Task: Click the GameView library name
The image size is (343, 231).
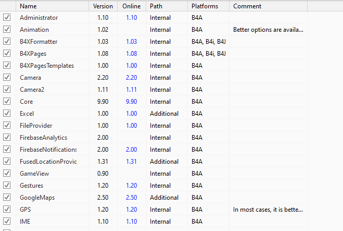Action: pos(34,174)
